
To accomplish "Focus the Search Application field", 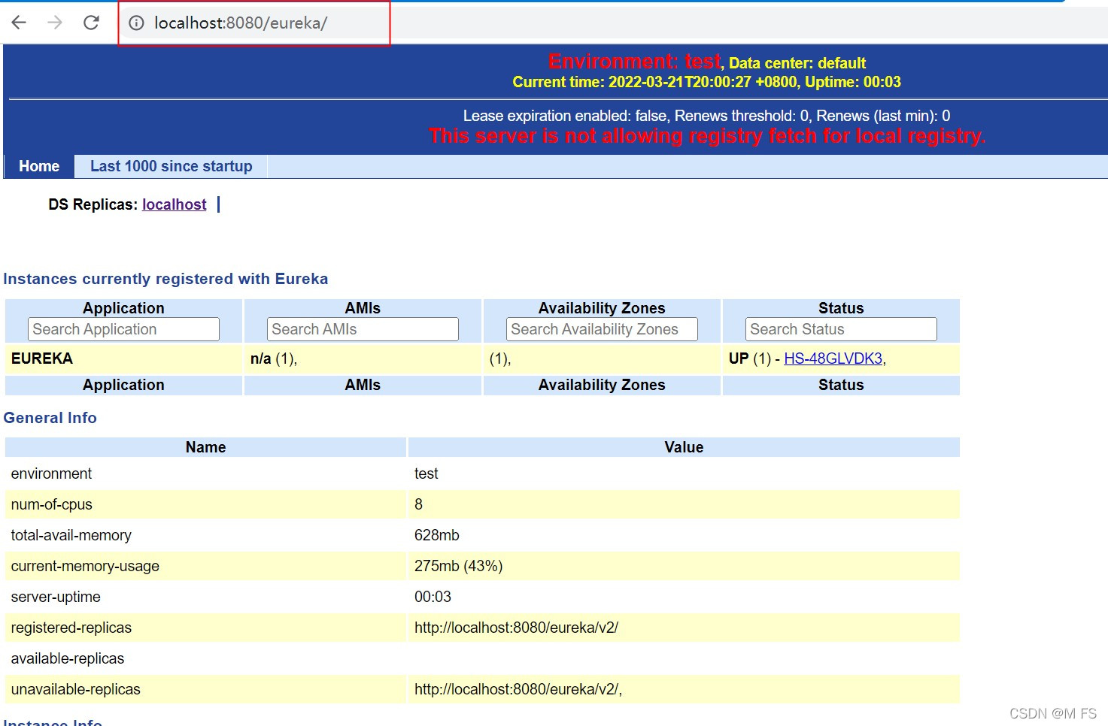I will click(123, 329).
